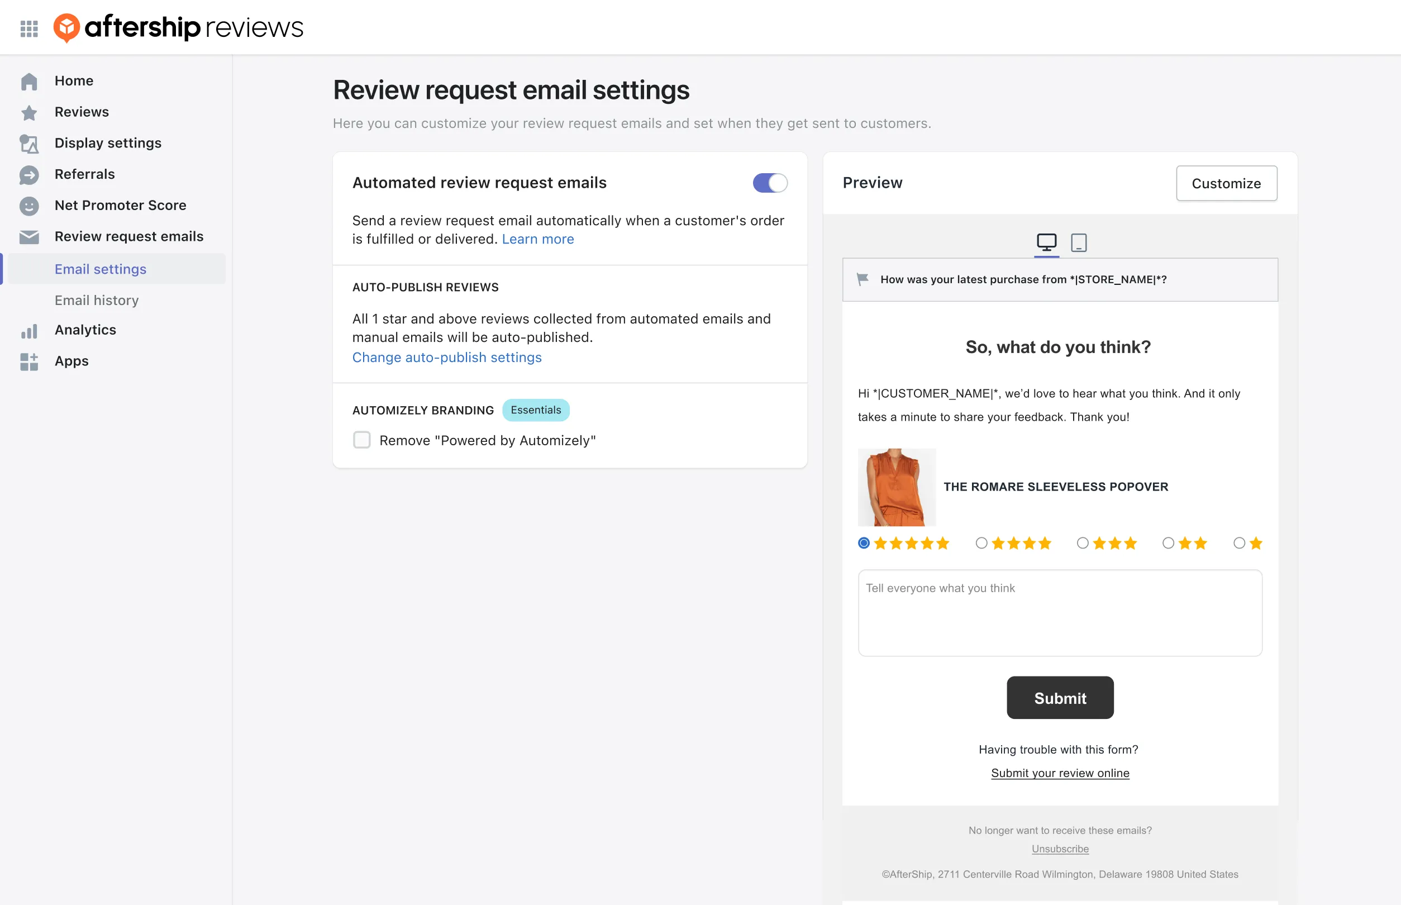Open Home in the sidebar
This screenshot has width=1401, height=905.
click(x=74, y=80)
